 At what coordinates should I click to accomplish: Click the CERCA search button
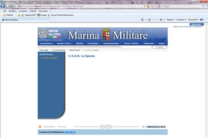click(159, 47)
